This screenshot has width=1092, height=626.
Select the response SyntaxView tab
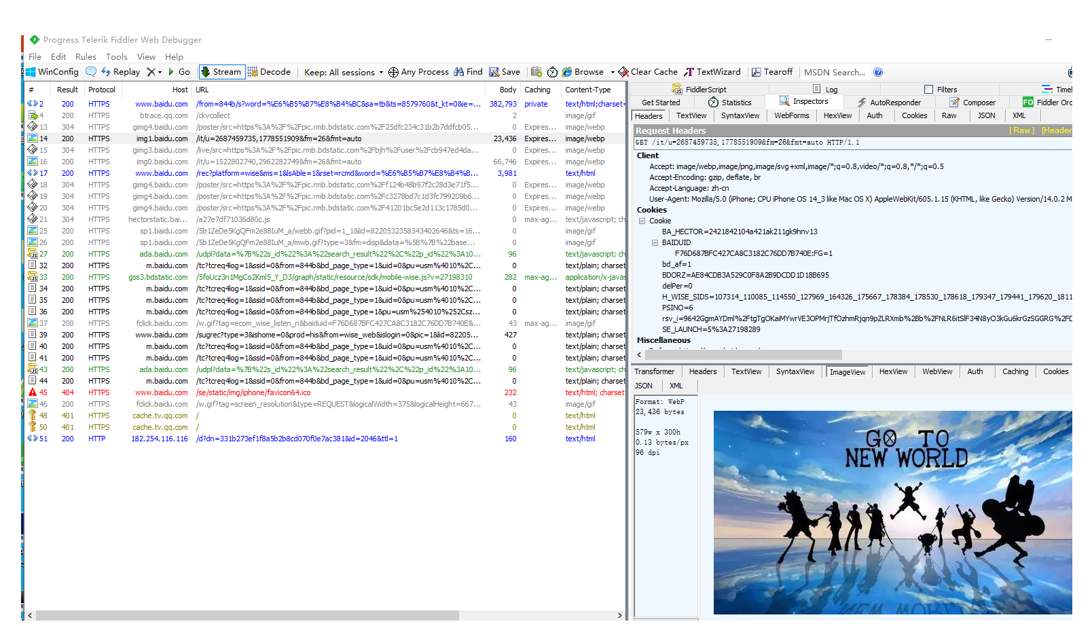tap(795, 371)
